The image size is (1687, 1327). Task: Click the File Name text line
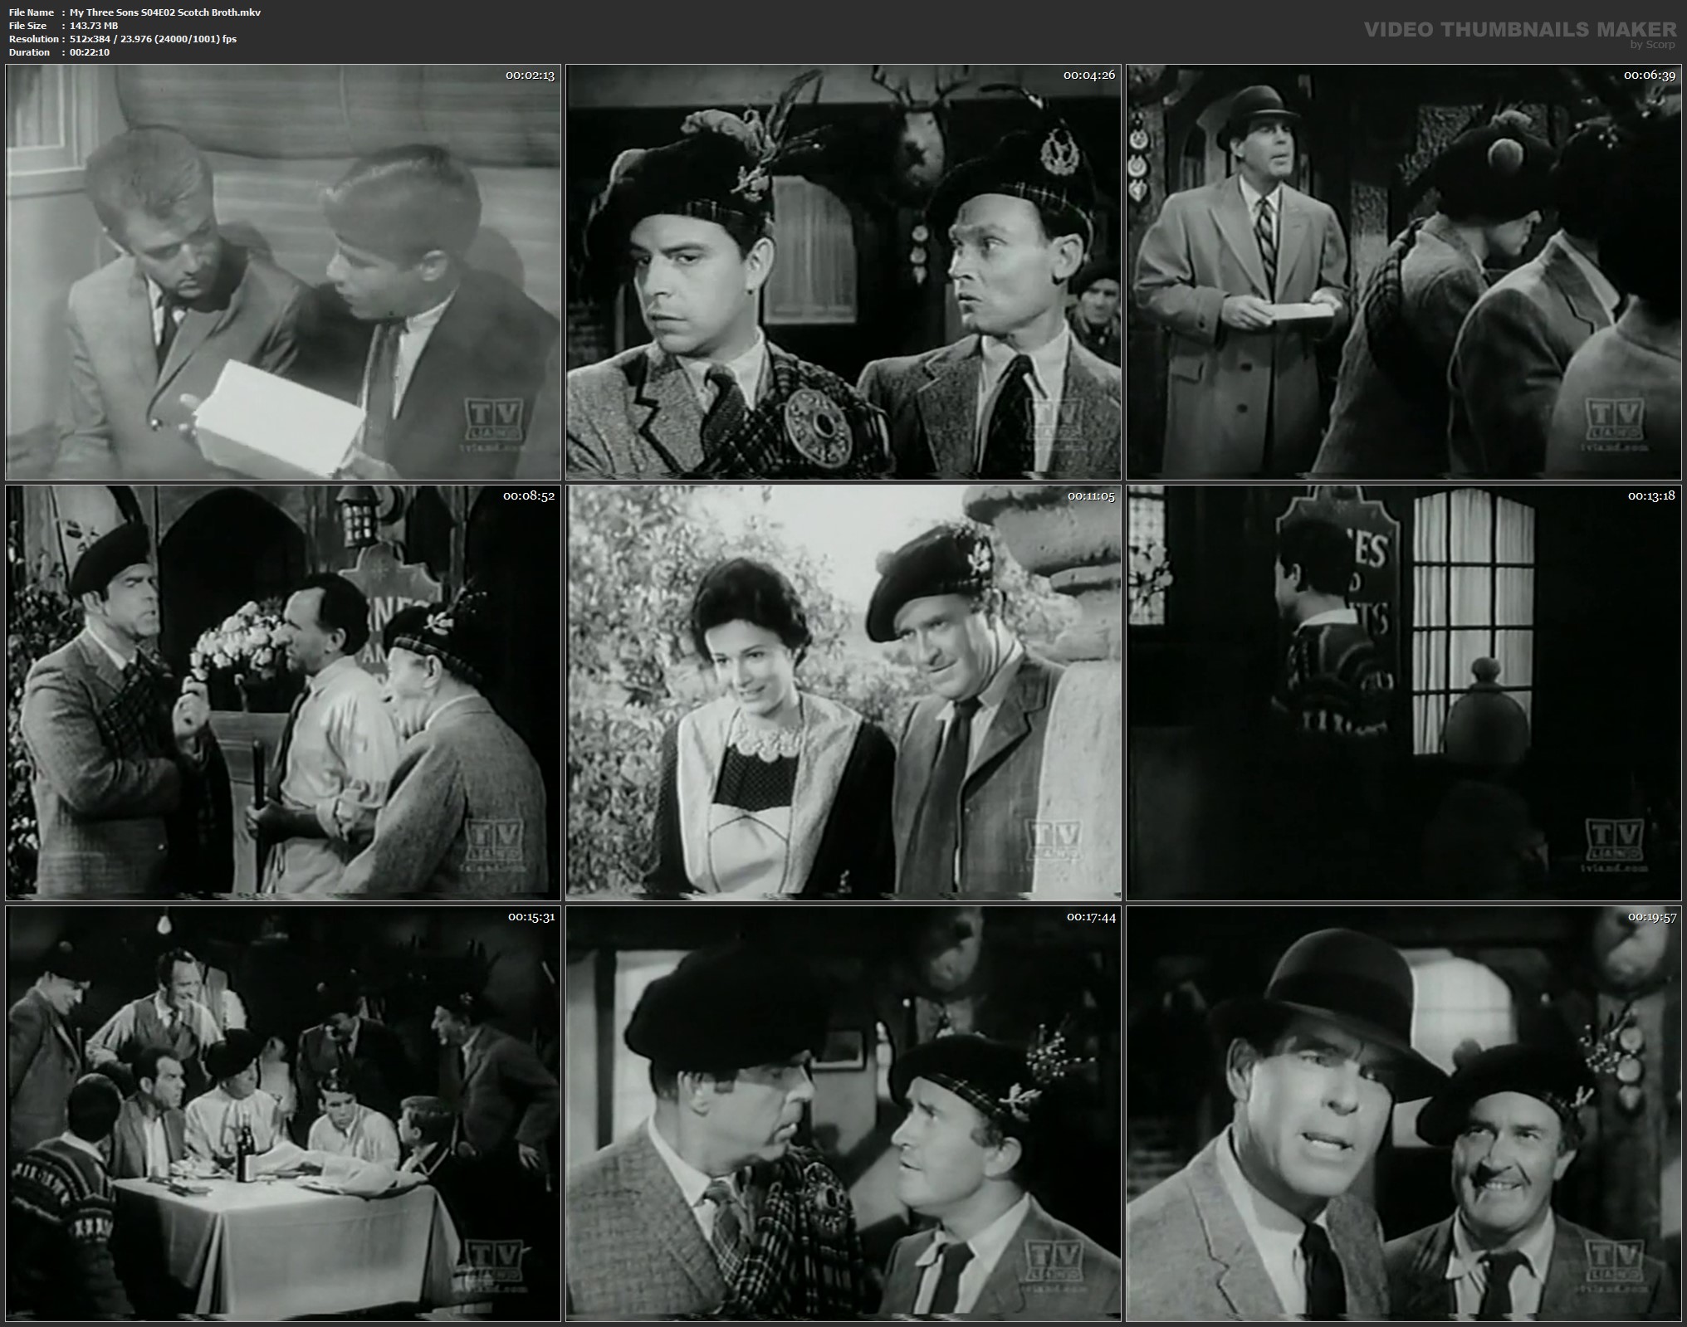click(x=134, y=12)
